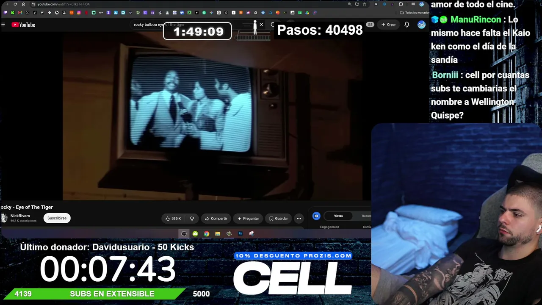Open the Todos los marcadores folder
542x305 pixels.
(415, 13)
